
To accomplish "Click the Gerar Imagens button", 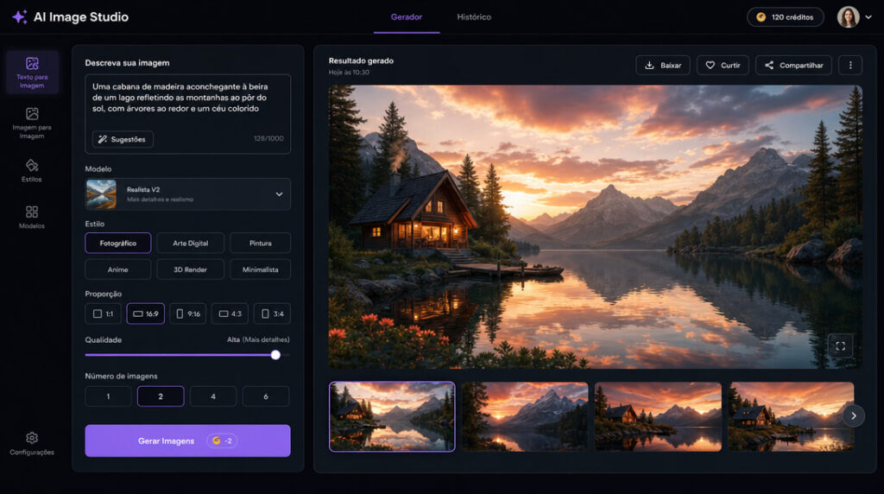I will pyautogui.click(x=187, y=440).
